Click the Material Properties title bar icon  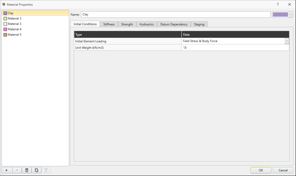(4, 4)
